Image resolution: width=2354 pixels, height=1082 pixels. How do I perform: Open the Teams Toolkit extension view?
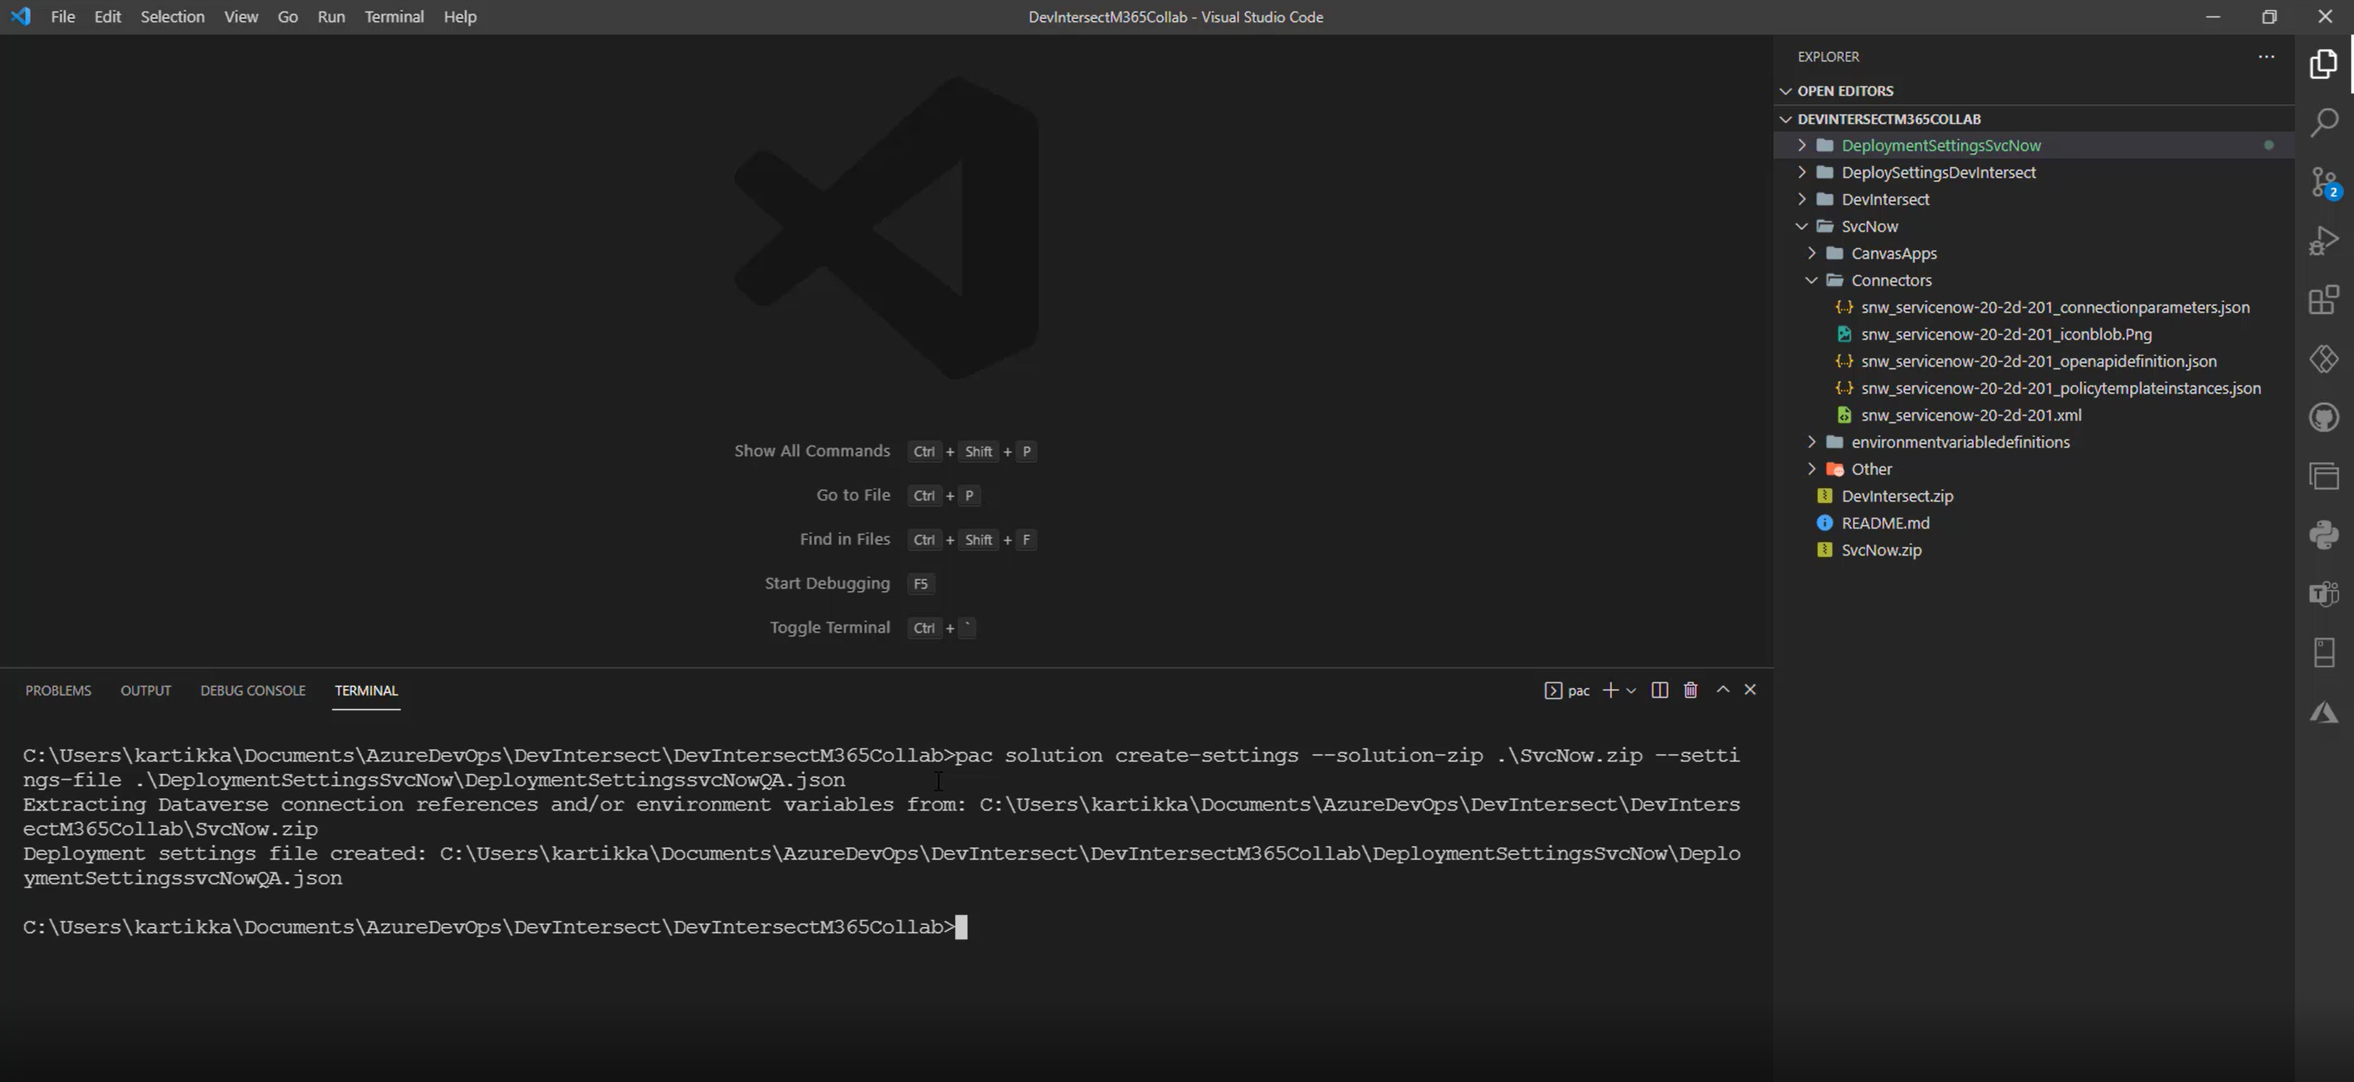[x=2324, y=593]
